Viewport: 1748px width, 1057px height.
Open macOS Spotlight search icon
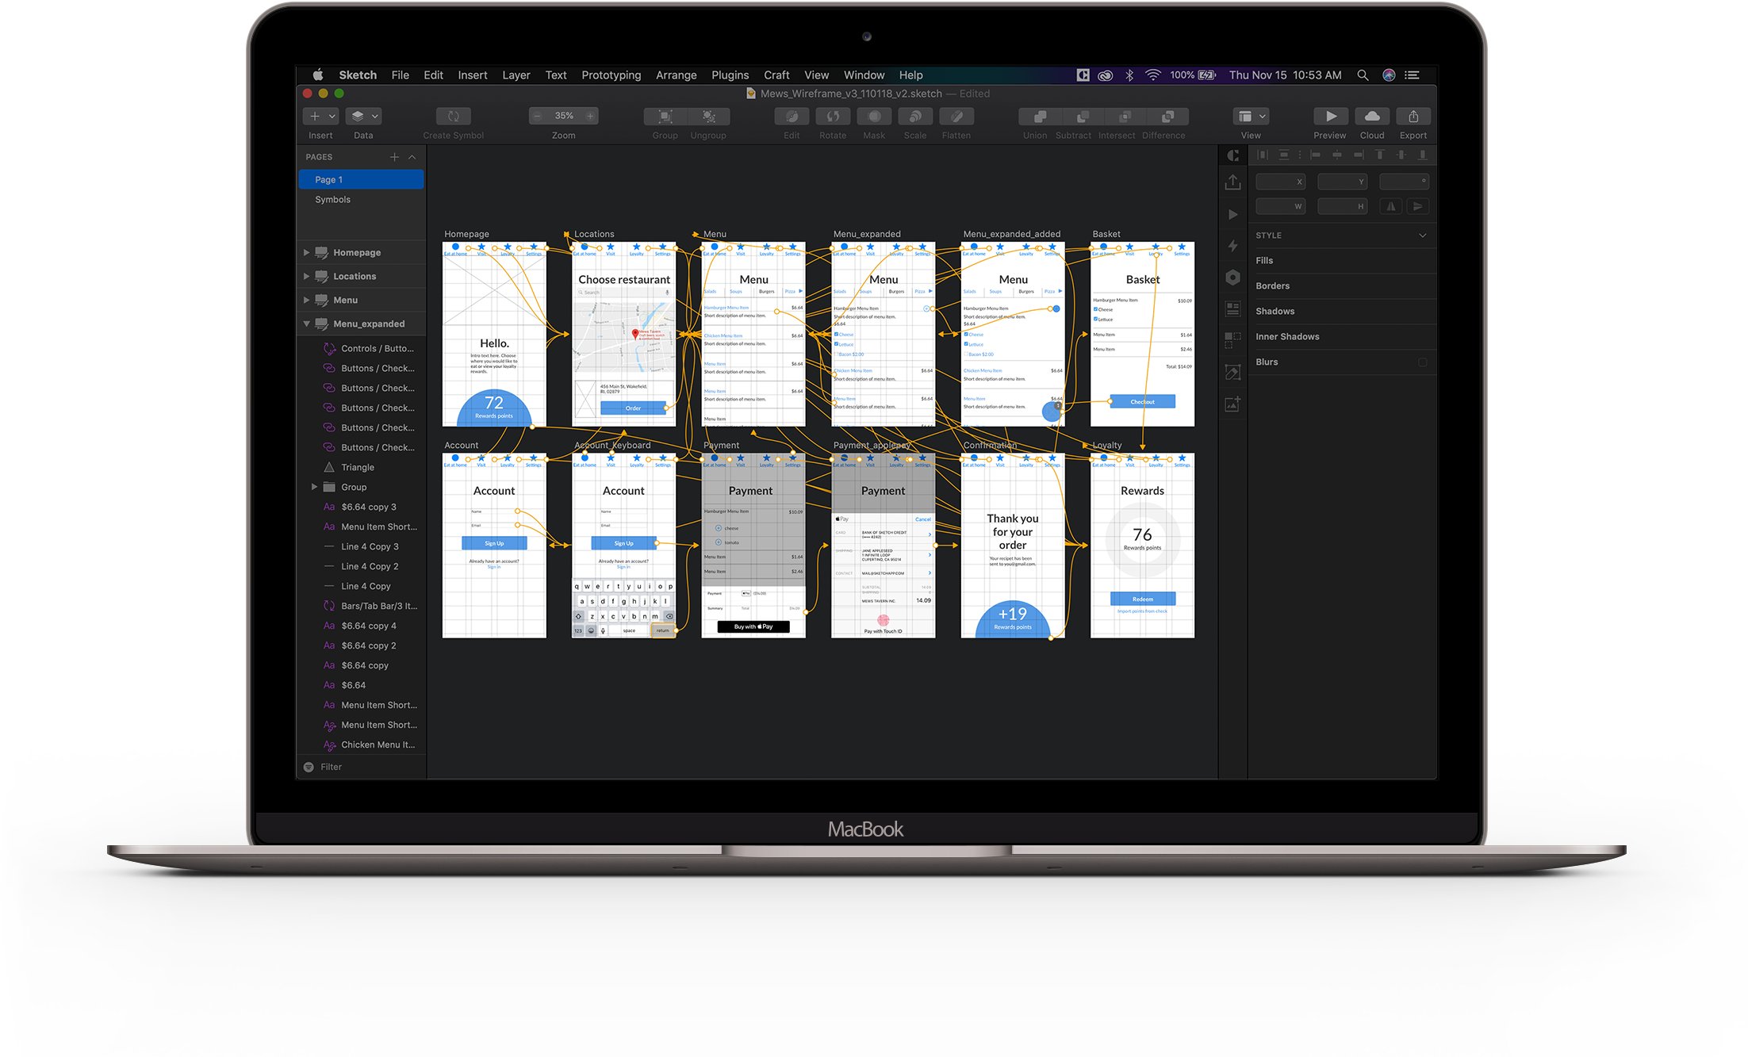click(x=1363, y=75)
